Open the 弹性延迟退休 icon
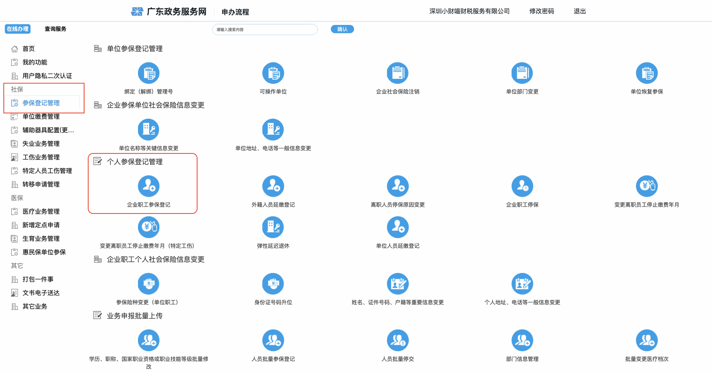The width and height of the screenshot is (712, 373). click(x=273, y=227)
